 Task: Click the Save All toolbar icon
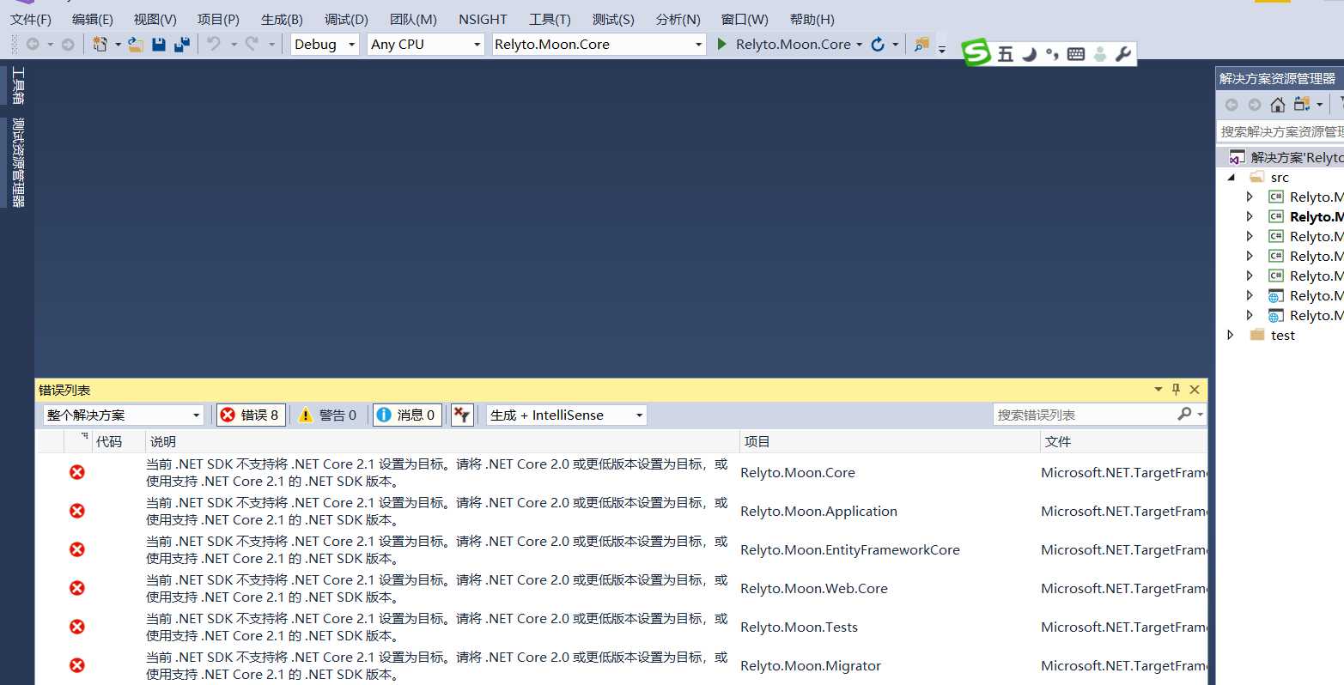[182, 45]
